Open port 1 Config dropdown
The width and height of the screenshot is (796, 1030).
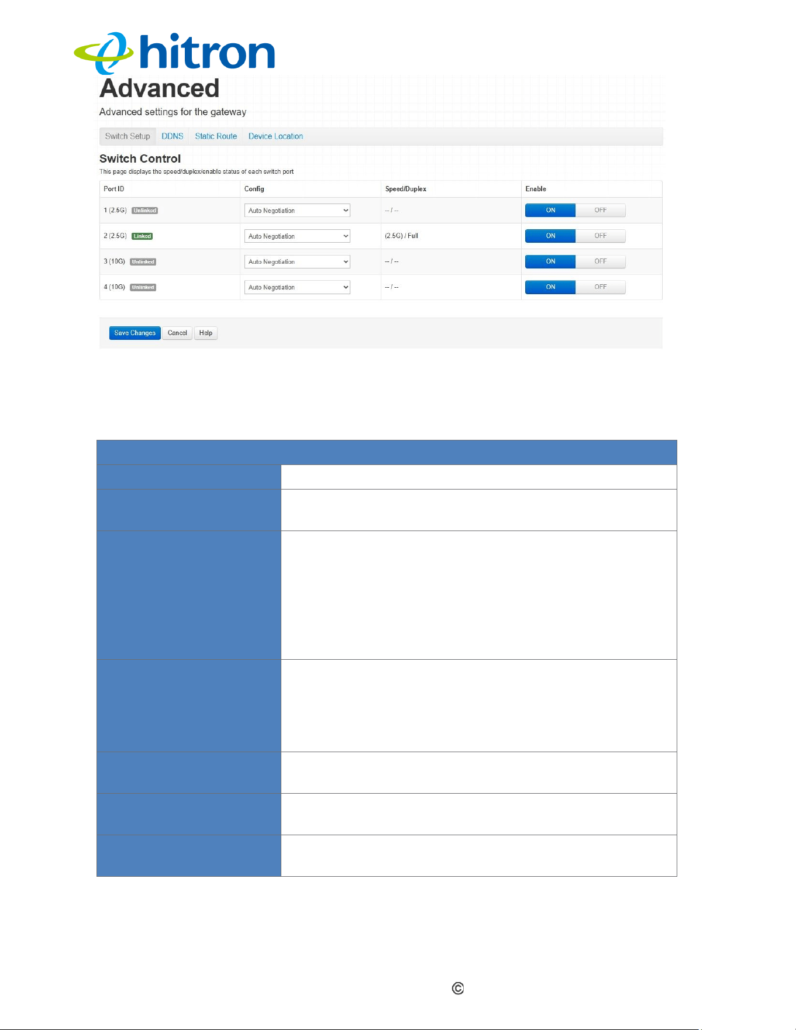297,211
